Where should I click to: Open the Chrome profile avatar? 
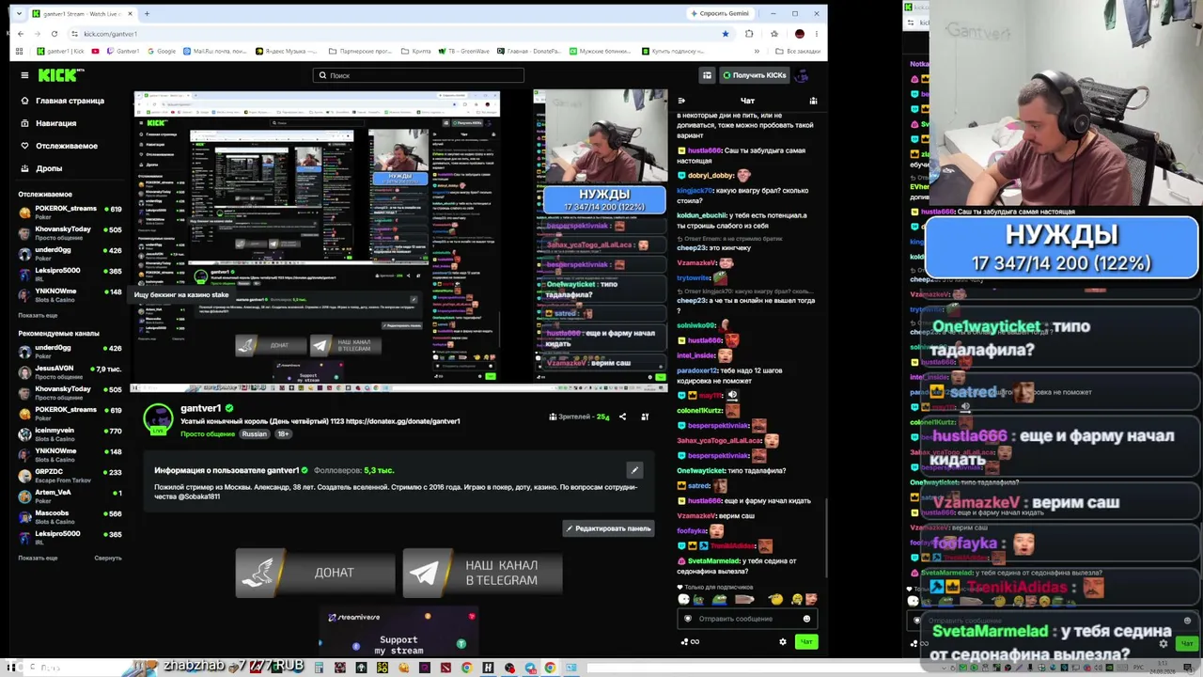click(800, 34)
